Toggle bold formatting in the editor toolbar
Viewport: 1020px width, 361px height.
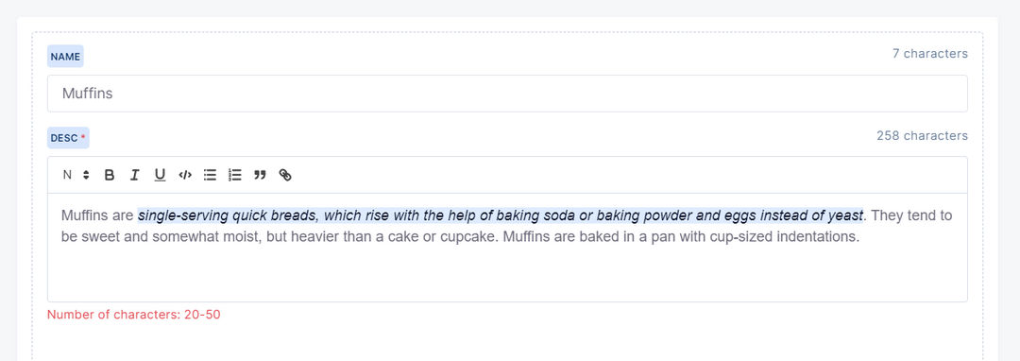pos(110,175)
